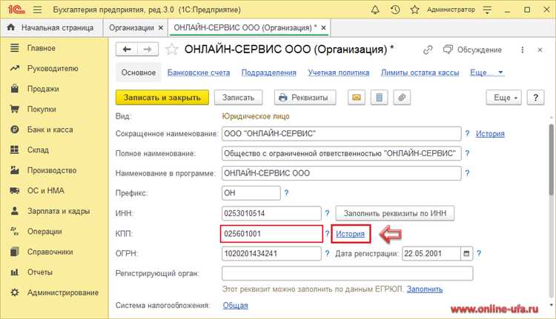This screenshot has height=319, width=556.
Task: Get link to the object chain icon
Action: [x=428, y=50]
